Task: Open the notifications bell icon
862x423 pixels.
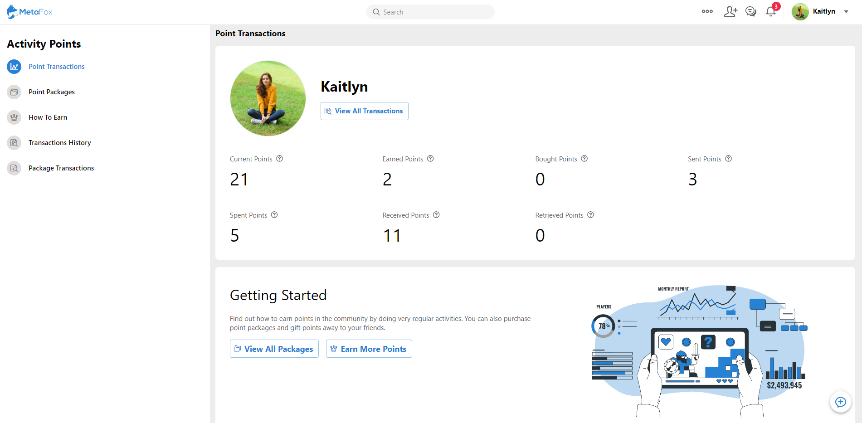Action: click(770, 12)
